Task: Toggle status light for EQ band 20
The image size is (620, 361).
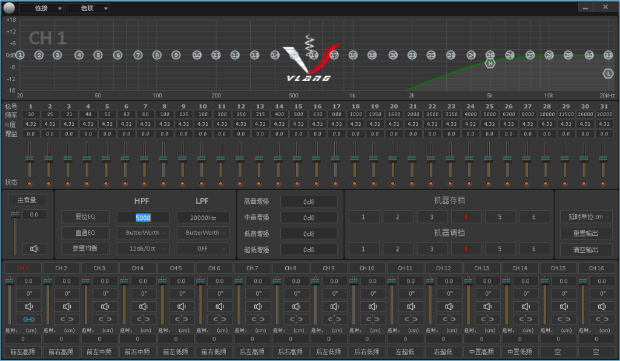Action: pyautogui.click(x=392, y=183)
